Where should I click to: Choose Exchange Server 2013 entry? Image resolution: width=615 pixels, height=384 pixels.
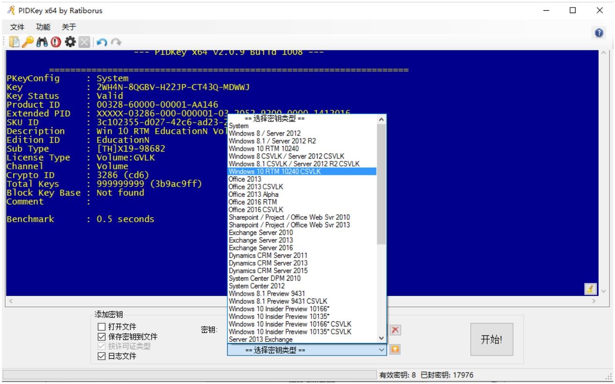click(x=302, y=240)
